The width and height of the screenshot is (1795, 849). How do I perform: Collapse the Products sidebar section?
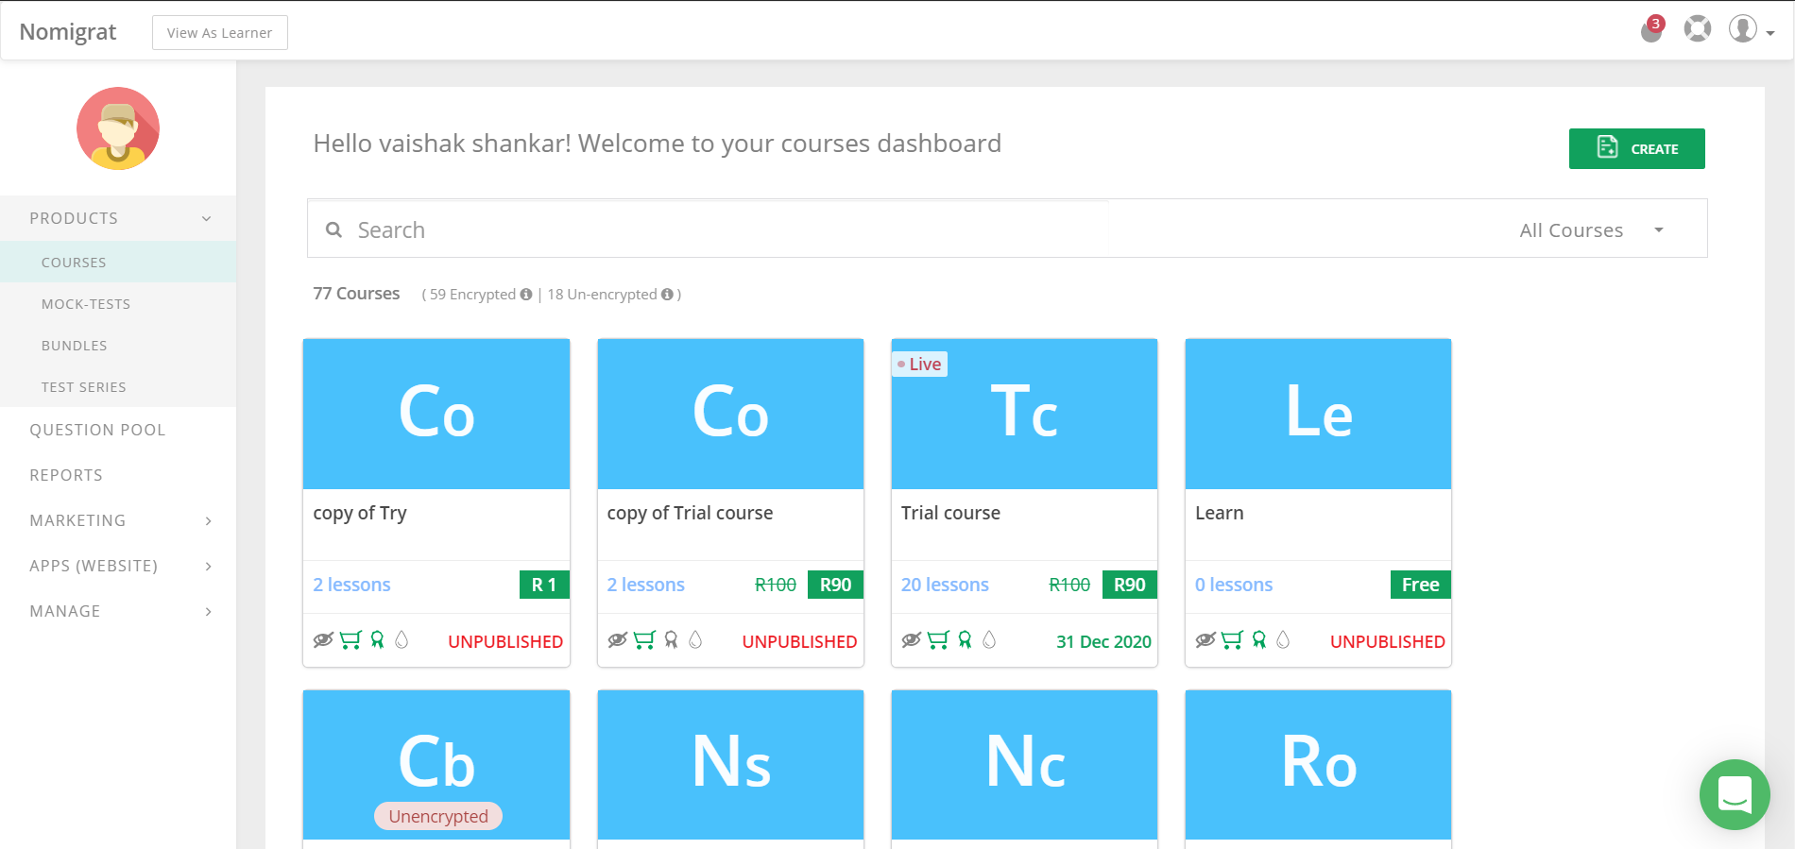coord(118,218)
